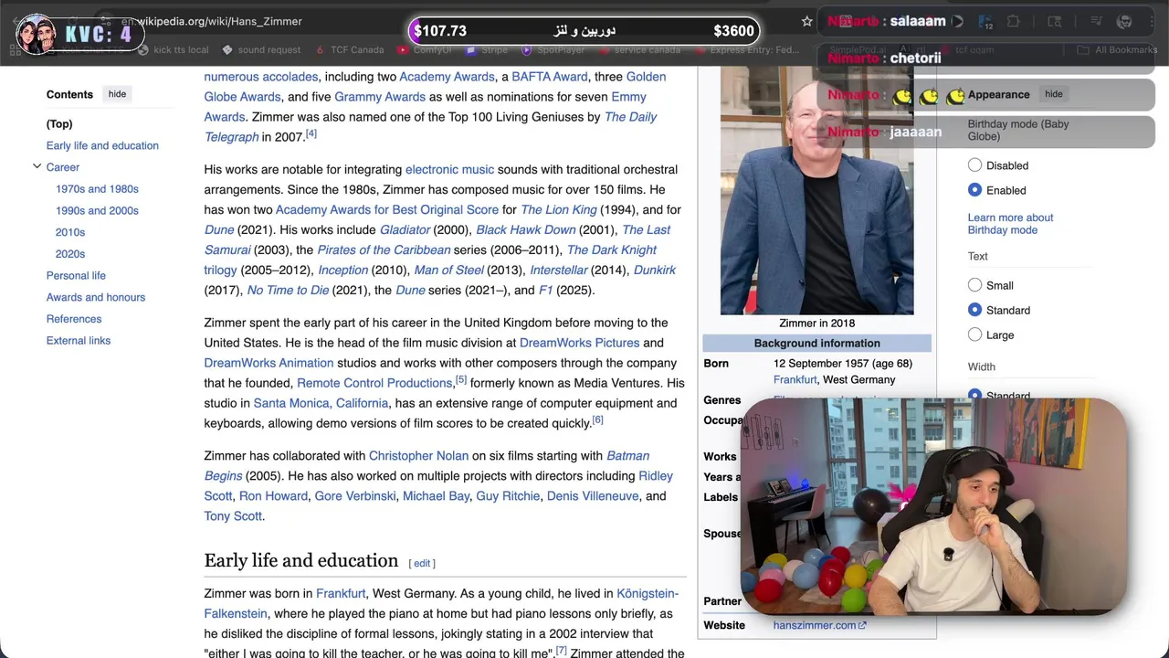Open Academy Awards for Best Original Score link
1169x658 pixels.
(387, 210)
